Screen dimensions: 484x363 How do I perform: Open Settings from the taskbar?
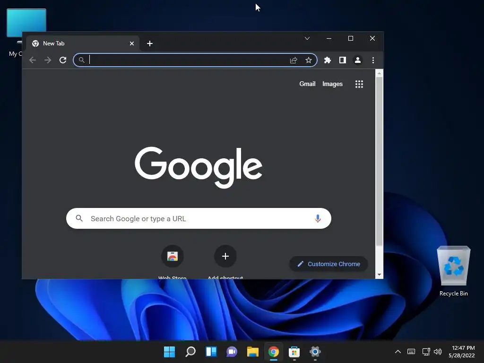[x=315, y=352]
